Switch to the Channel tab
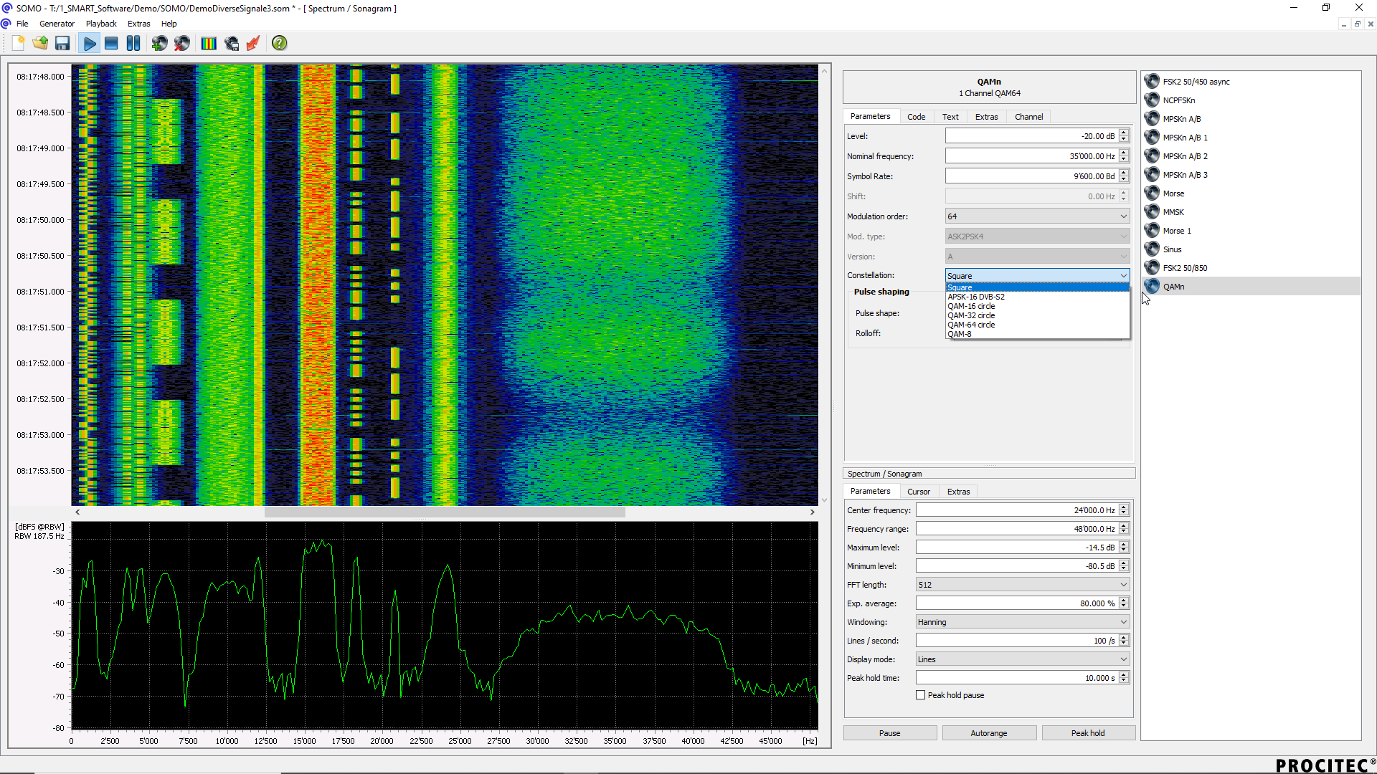The height and width of the screenshot is (774, 1377). tap(1028, 117)
